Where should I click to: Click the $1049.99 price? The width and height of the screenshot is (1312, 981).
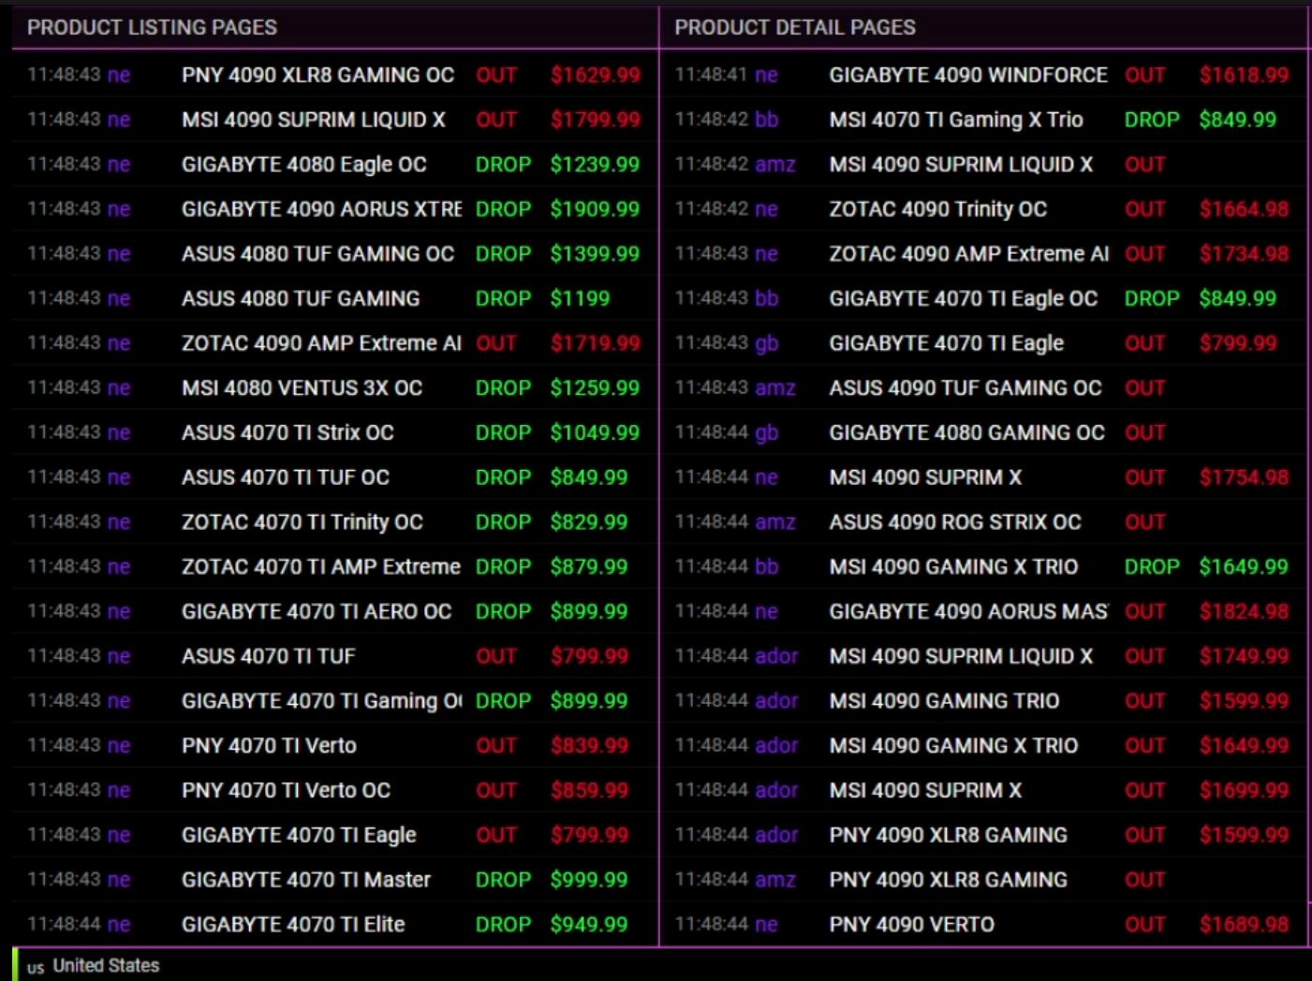coord(595,432)
